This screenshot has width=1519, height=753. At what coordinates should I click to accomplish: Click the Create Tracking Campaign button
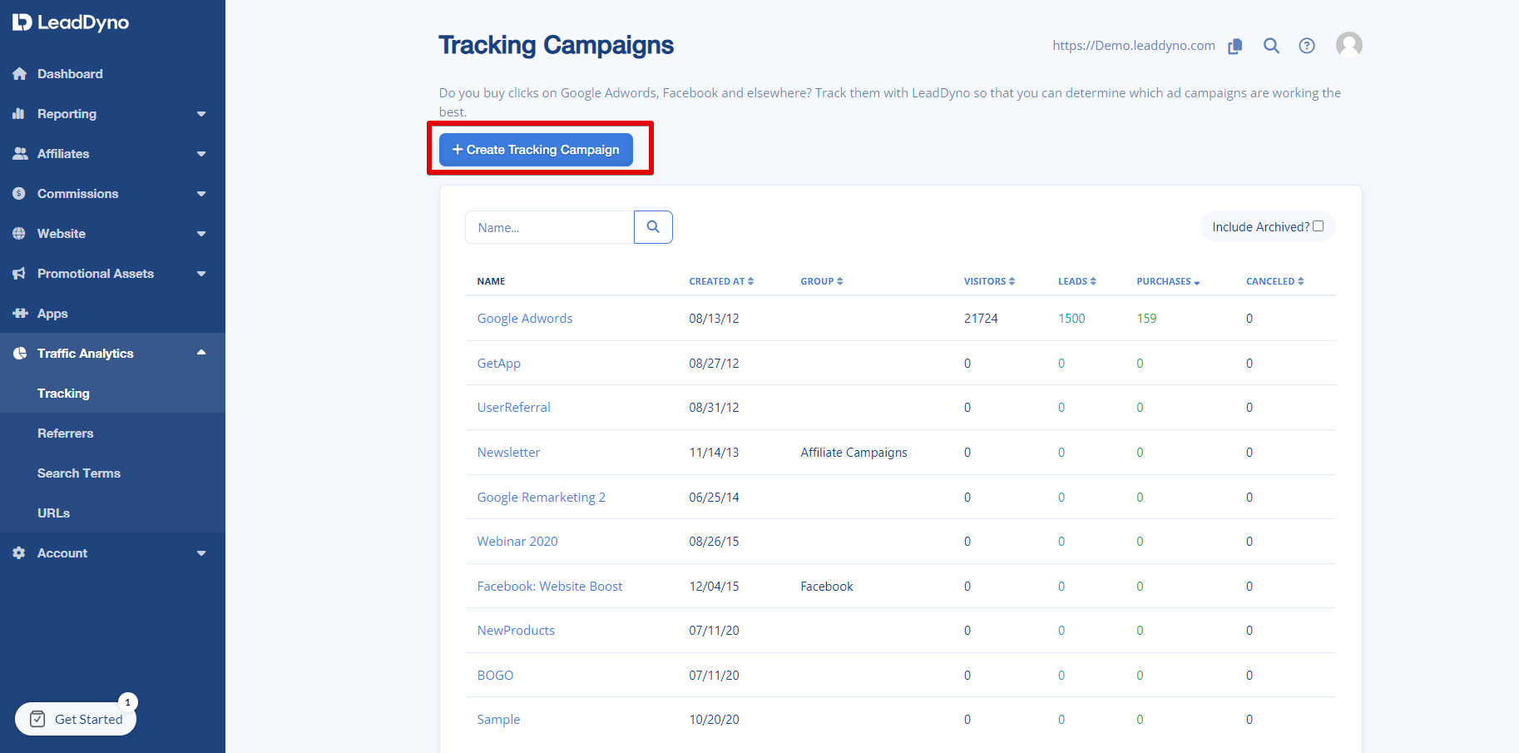click(x=536, y=150)
